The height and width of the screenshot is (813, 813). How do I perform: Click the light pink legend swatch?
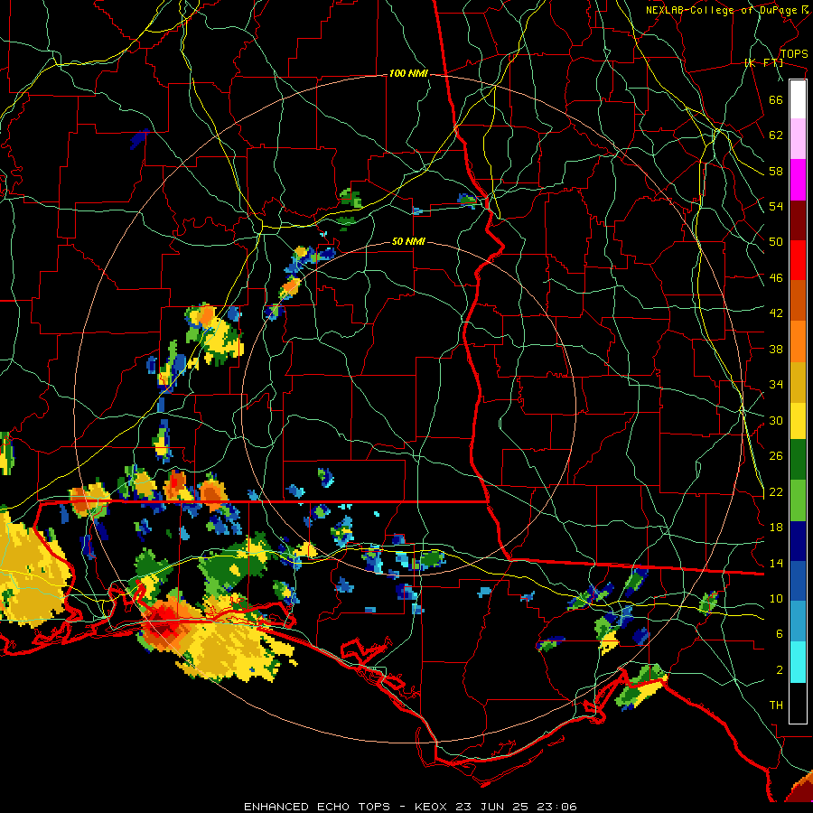click(x=798, y=139)
